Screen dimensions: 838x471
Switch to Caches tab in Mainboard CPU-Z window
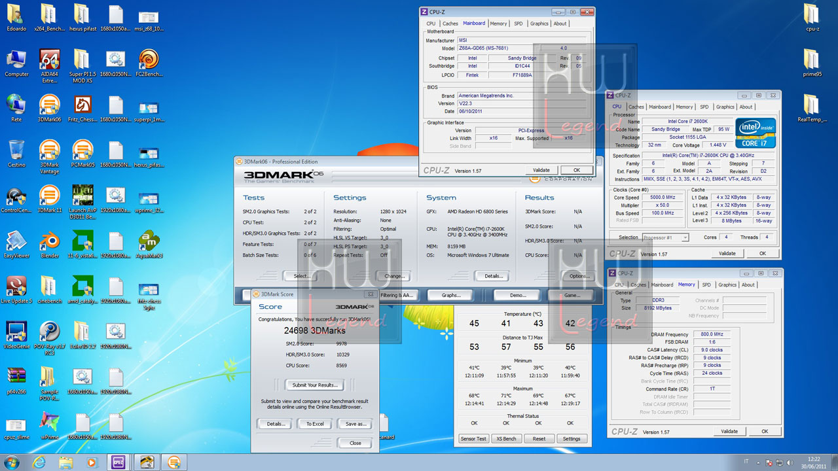click(x=450, y=24)
